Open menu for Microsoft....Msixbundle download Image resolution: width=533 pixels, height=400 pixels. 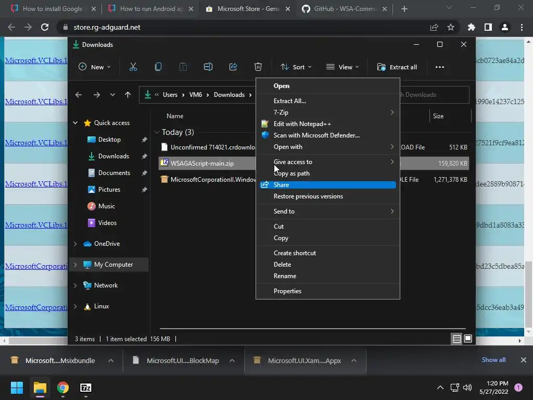111,360
